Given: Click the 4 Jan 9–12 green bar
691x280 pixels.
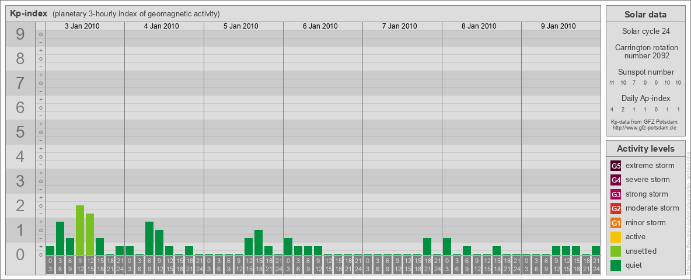Looking at the screenshot, I should click(x=159, y=243).
